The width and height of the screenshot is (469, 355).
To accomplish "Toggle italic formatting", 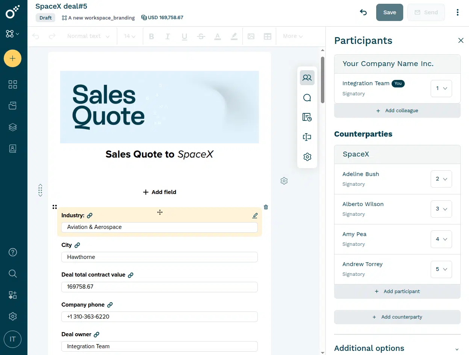I will [168, 36].
